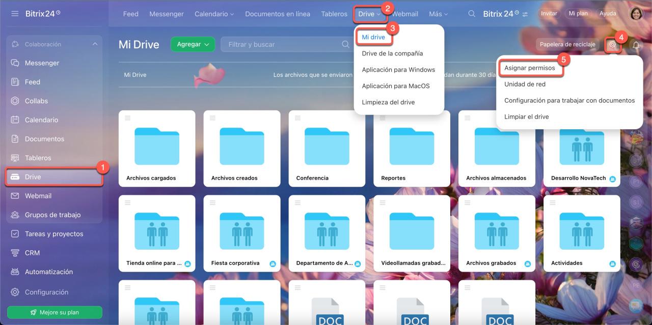Open the Actividades shared folder
652x325 pixels.
582,233
